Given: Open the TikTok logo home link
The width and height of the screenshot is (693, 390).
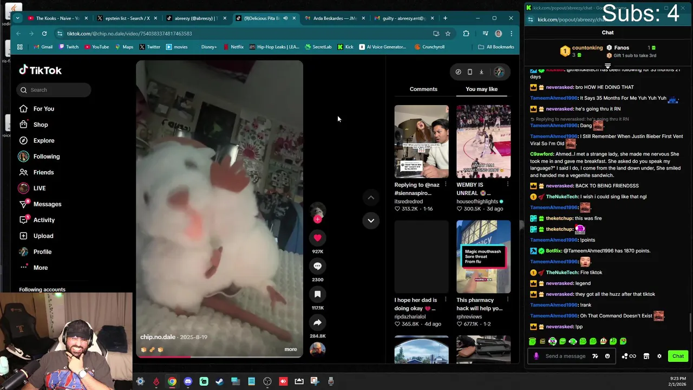Looking at the screenshot, I should tap(41, 70).
